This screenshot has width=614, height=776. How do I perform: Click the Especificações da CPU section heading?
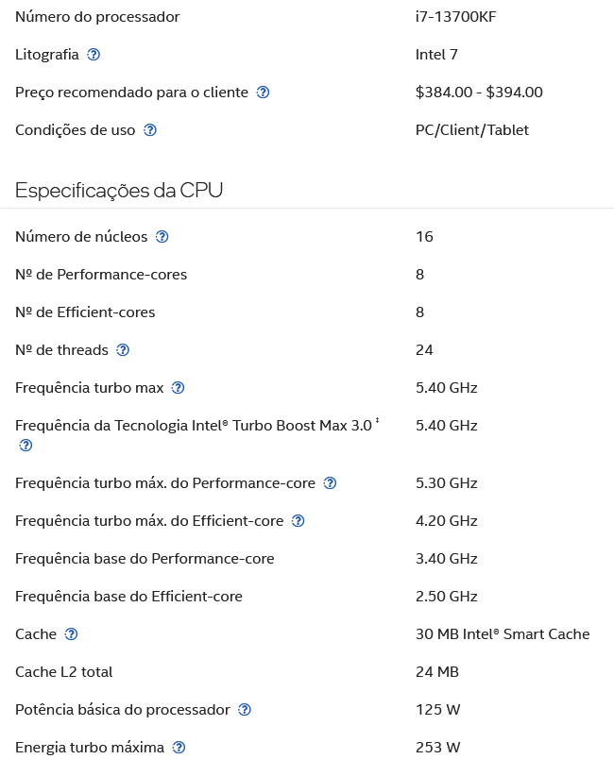(x=119, y=191)
